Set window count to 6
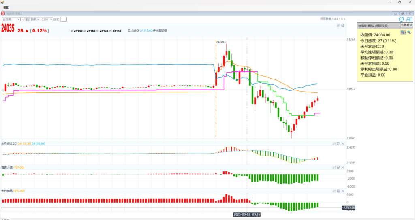The width and height of the screenshot is (415, 220). point(344,19)
